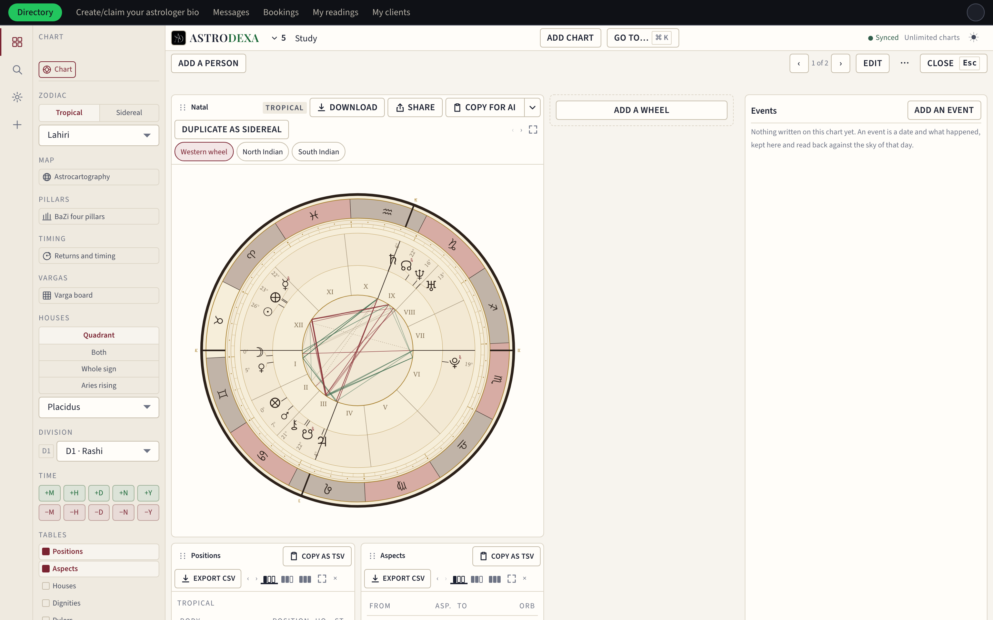993x620 pixels.
Task: Open My clients in top navigation
Action: click(x=391, y=12)
